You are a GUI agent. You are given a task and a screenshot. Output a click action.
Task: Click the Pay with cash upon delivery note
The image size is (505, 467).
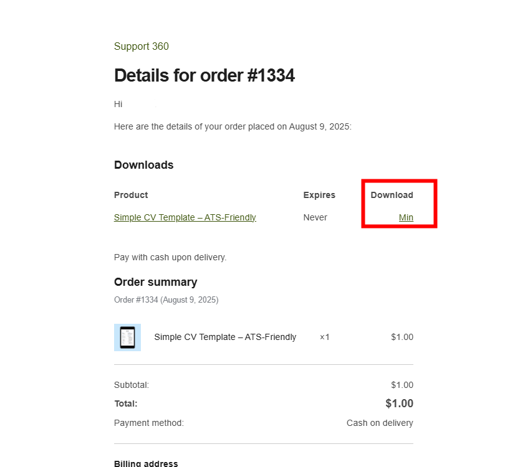(x=170, y=257)
